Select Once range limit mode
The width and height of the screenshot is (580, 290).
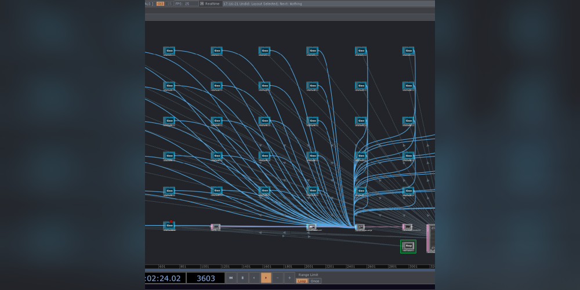click(x=315, y=281)
